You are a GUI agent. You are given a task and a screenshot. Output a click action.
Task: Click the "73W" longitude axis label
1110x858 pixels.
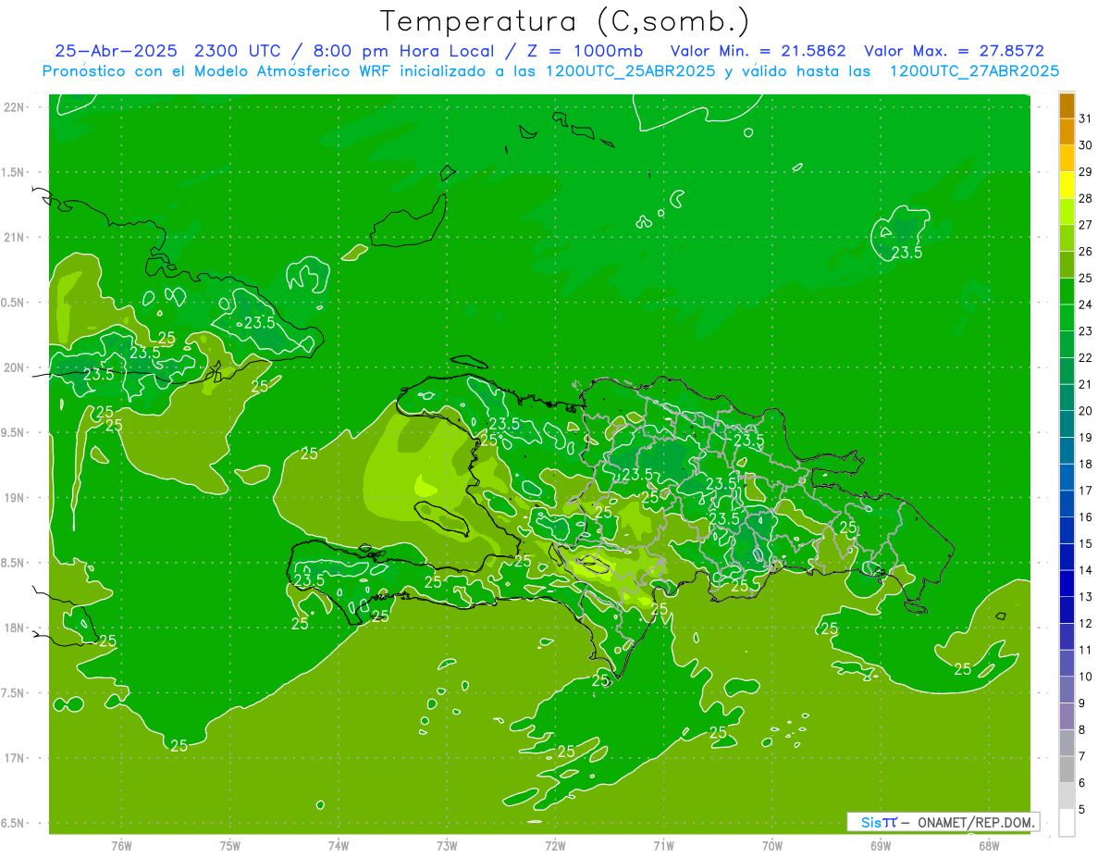click(447, 846)
